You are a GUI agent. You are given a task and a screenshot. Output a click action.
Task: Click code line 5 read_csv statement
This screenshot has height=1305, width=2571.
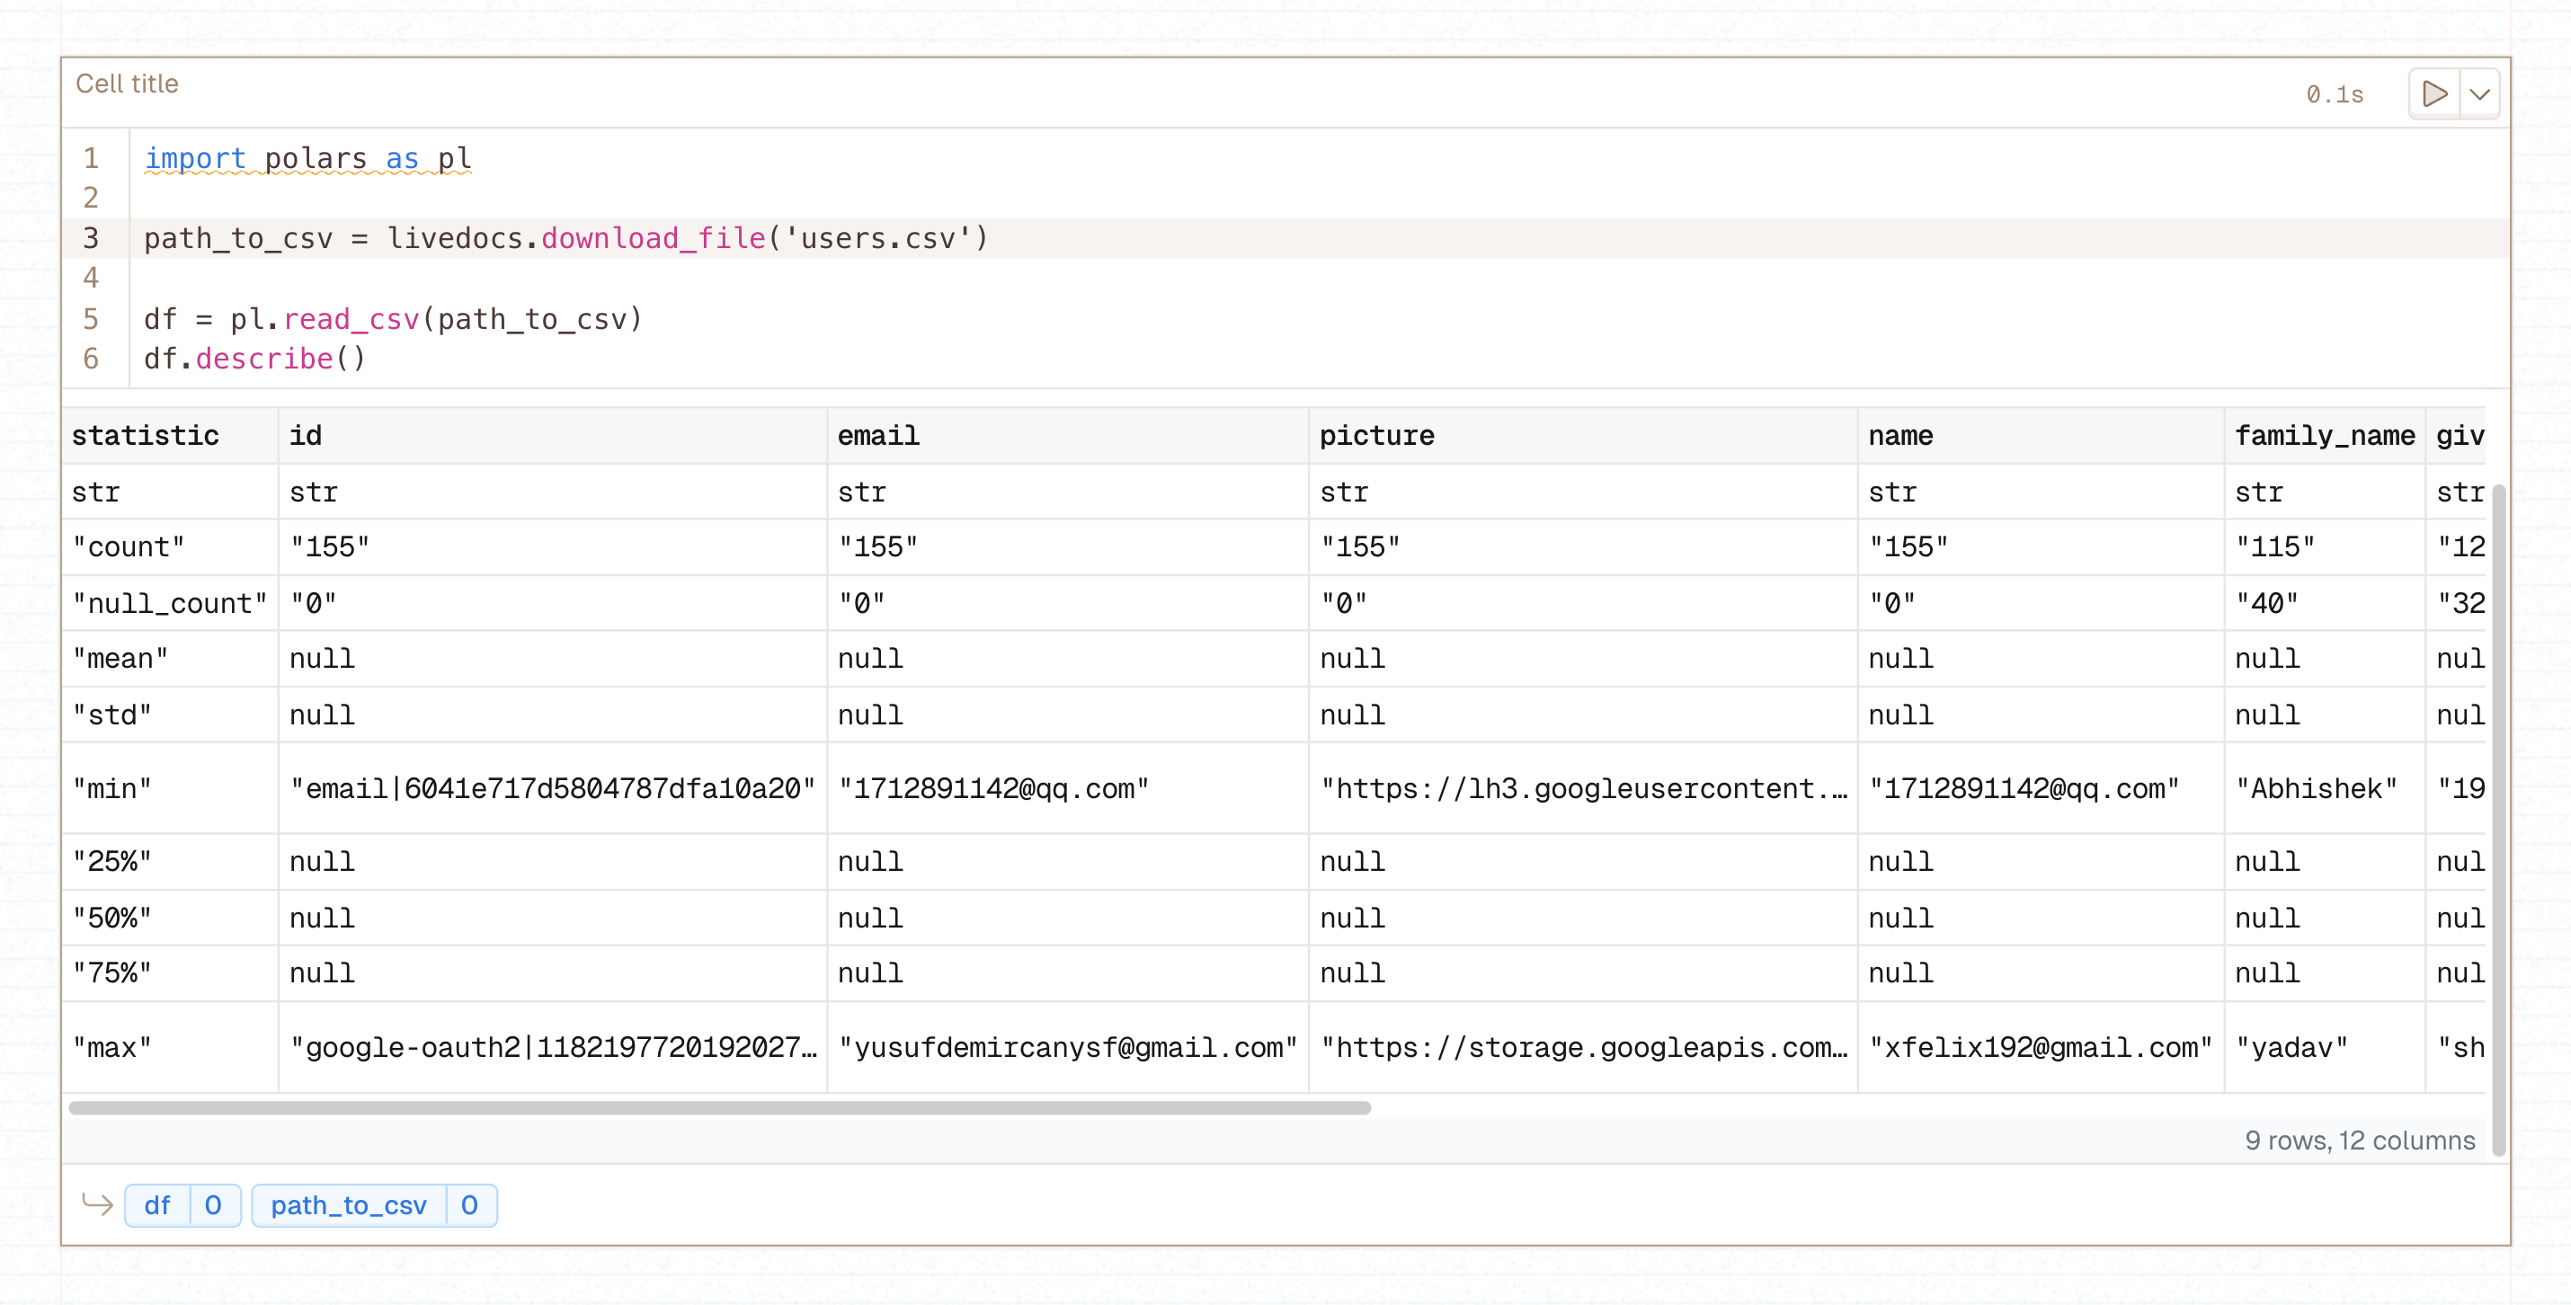pyautogui.click(x=395, y=319)
